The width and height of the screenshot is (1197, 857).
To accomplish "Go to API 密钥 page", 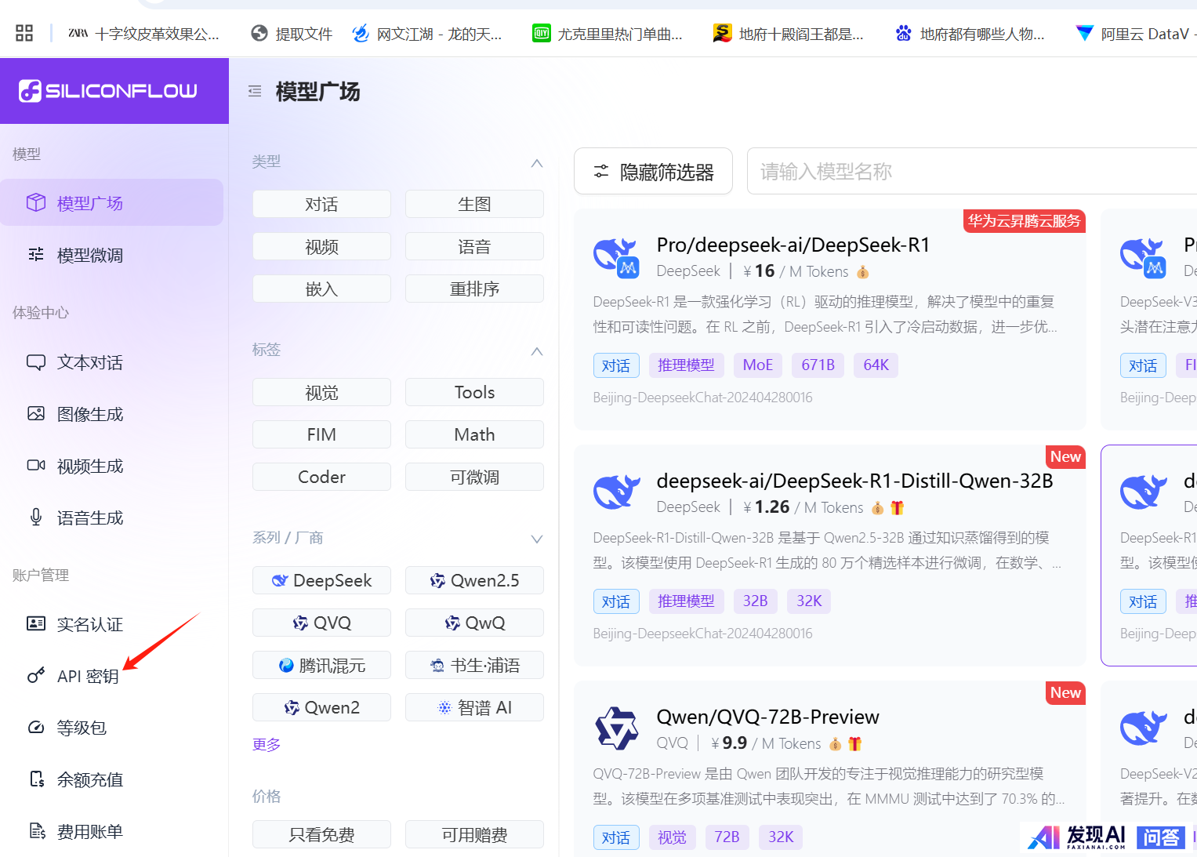I will click(x=111, y=676).
